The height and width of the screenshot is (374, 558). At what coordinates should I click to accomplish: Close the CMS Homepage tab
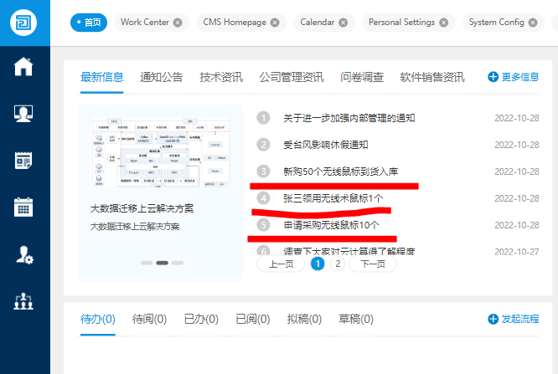275,23
